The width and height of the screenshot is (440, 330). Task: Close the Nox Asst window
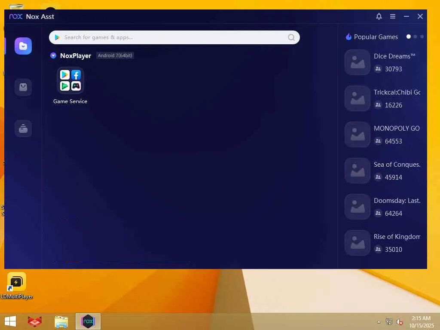pyautogui.click(x=420, y=17)
